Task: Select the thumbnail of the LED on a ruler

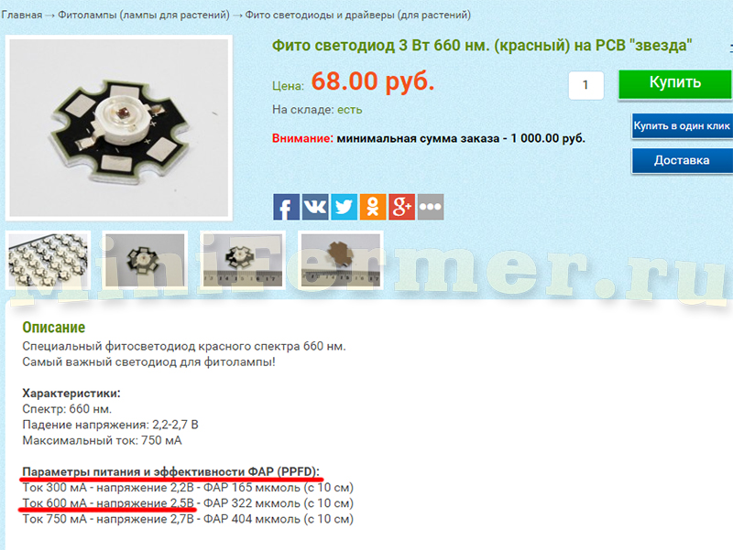Action: [x=243, y=260]
